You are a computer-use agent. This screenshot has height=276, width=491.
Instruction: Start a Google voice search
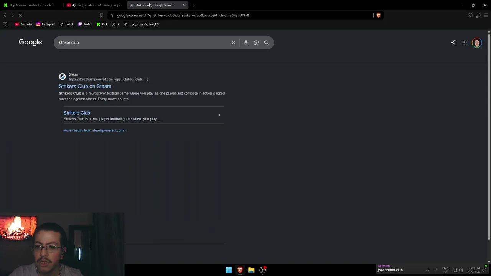click(x=246, y=43)
